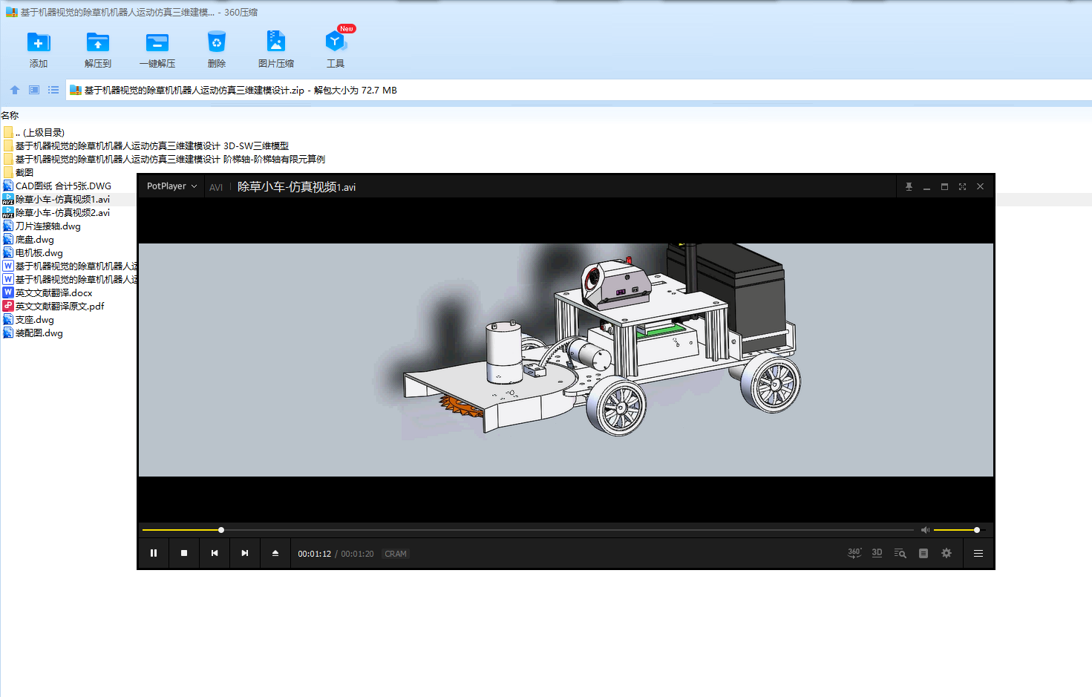
Task: Close the PotPlayer window
Action: [980, 187]
